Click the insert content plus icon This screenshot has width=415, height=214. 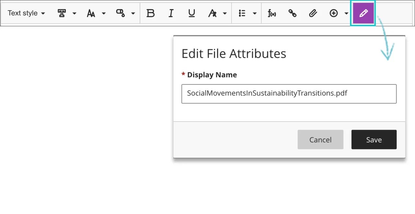pos(334,13)
